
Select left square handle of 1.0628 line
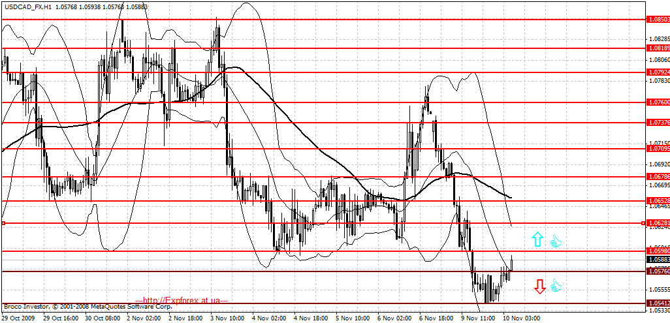click(3, 223)
